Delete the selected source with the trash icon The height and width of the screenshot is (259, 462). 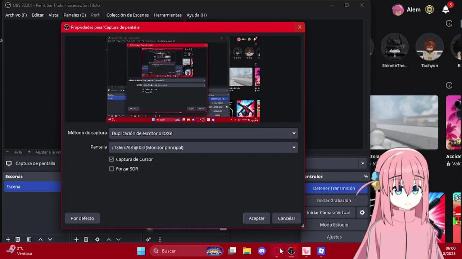coord(86,240)
